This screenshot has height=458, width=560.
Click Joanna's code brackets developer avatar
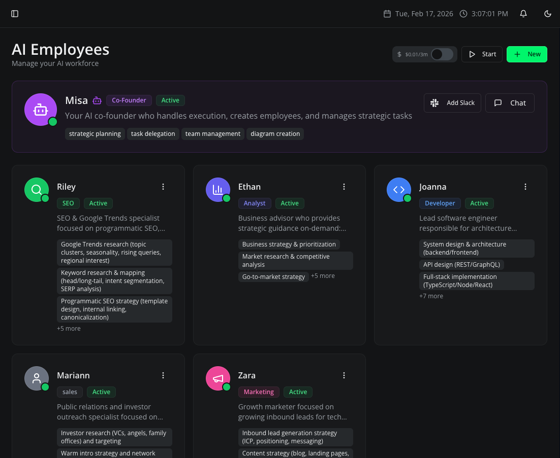tap(399, 190)
